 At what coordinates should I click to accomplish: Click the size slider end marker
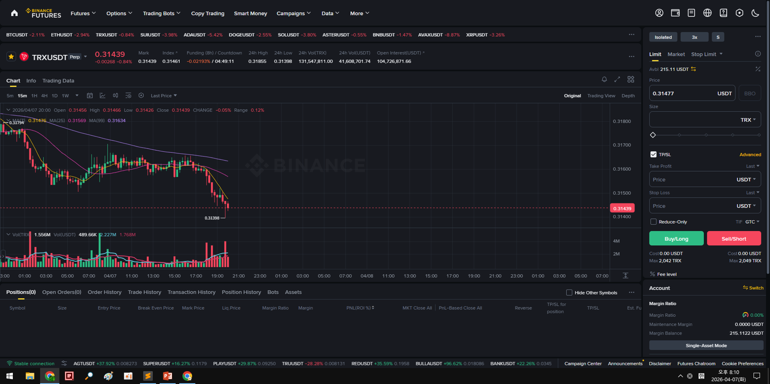(x=759, y=135)
